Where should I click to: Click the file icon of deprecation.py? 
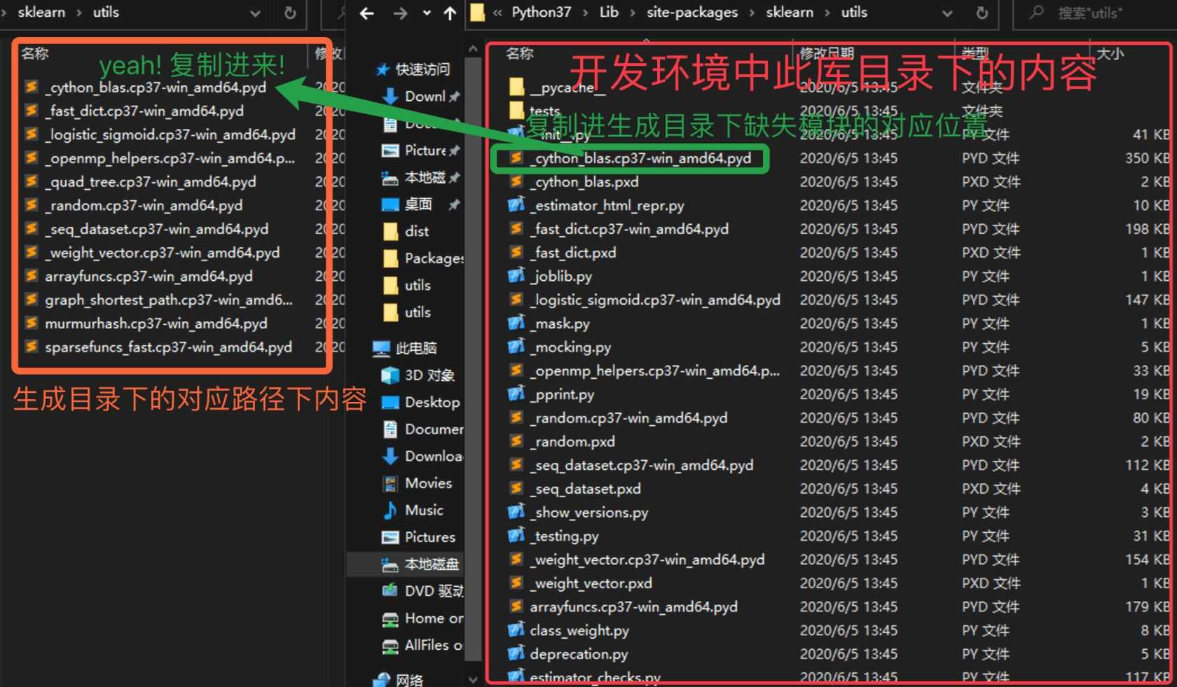pyautogui.click(x=516, y=653)
